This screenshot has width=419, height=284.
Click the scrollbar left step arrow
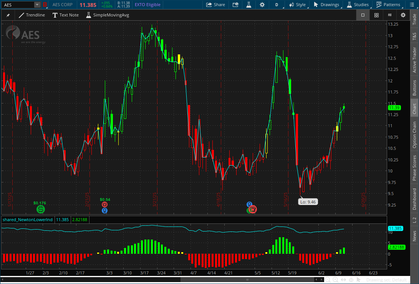coord(316,280)
